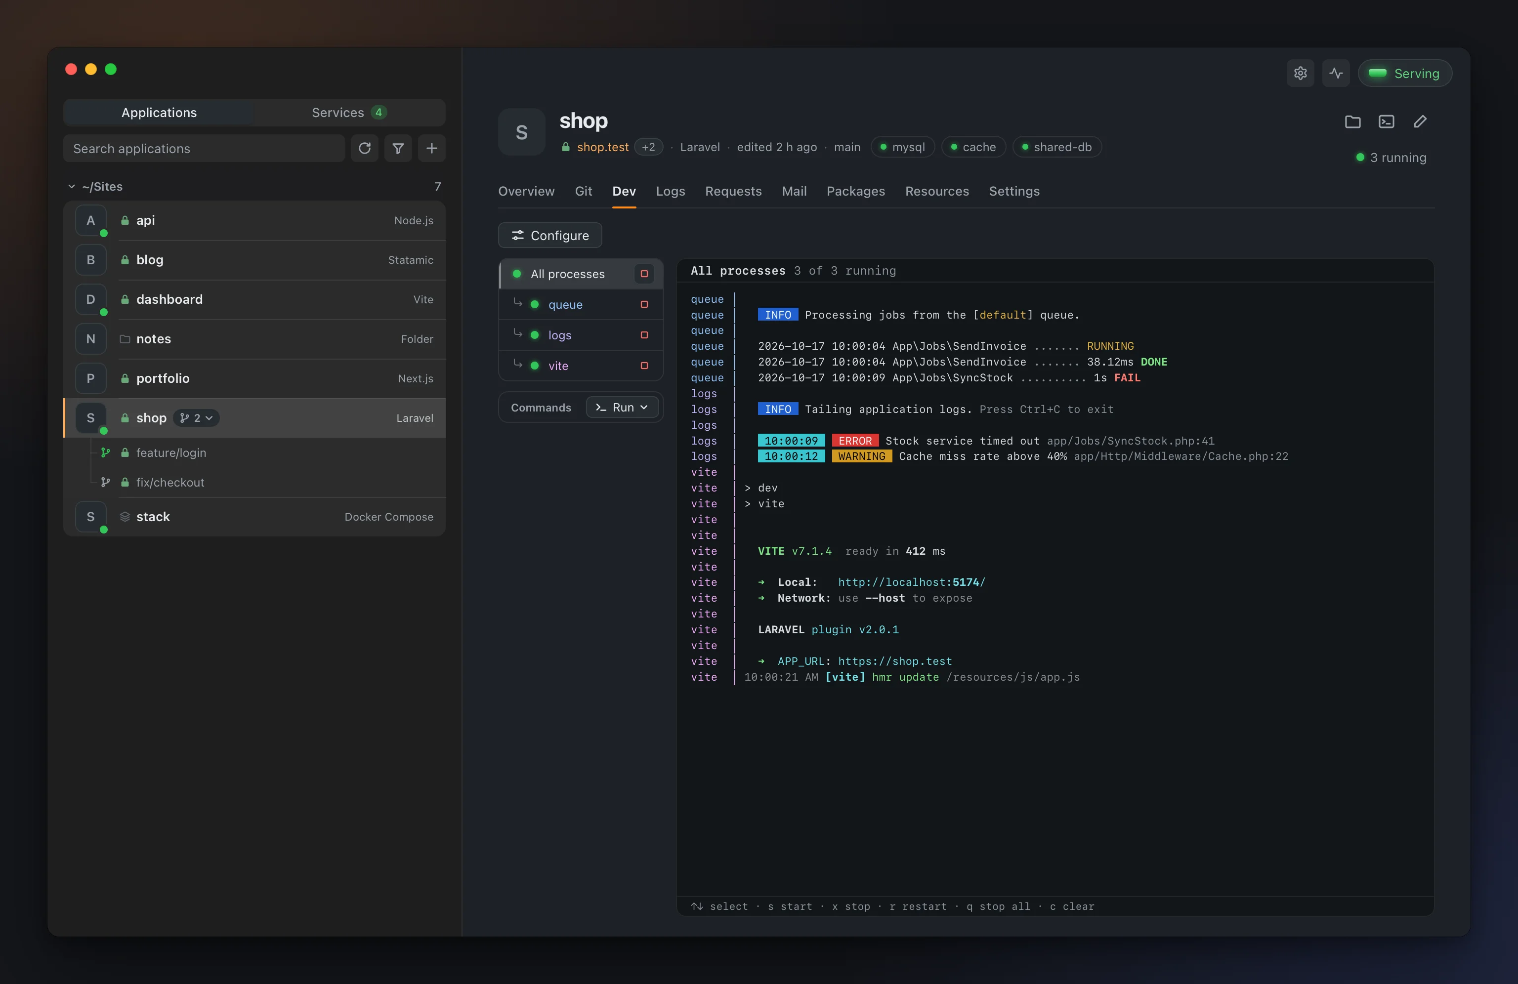Stop the queue process
Screen dimensions: 1518x984
coord(644,304)
